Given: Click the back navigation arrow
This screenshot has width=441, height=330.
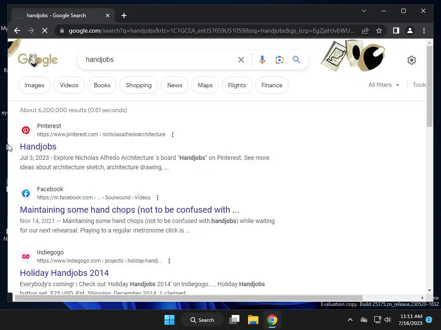Looking at the screenshot, I should (17, 31).
